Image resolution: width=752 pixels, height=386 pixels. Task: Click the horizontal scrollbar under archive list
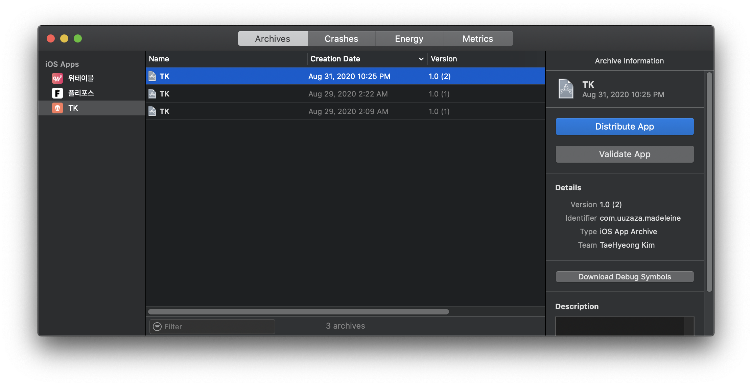pyautogui.click(x=298, y=312)
